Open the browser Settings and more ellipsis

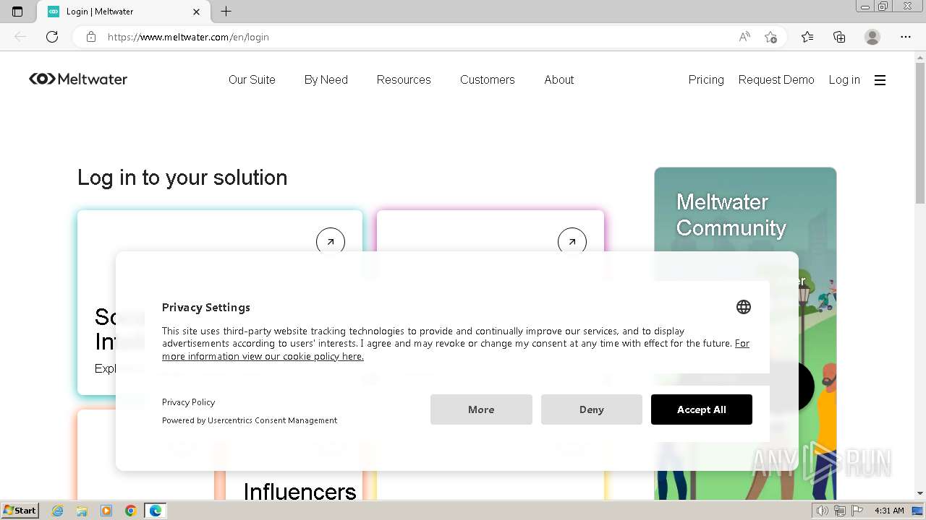tap(906, 37)
